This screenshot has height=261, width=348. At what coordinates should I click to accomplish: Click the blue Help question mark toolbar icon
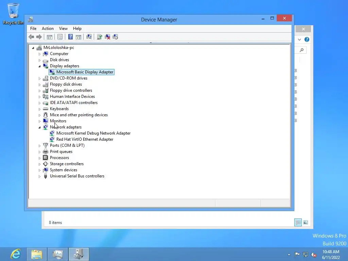70,37
